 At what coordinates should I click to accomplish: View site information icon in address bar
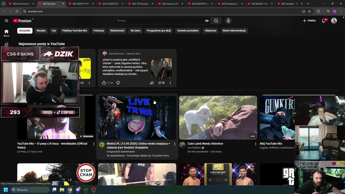pyautogui.click(x=25, y=11)
